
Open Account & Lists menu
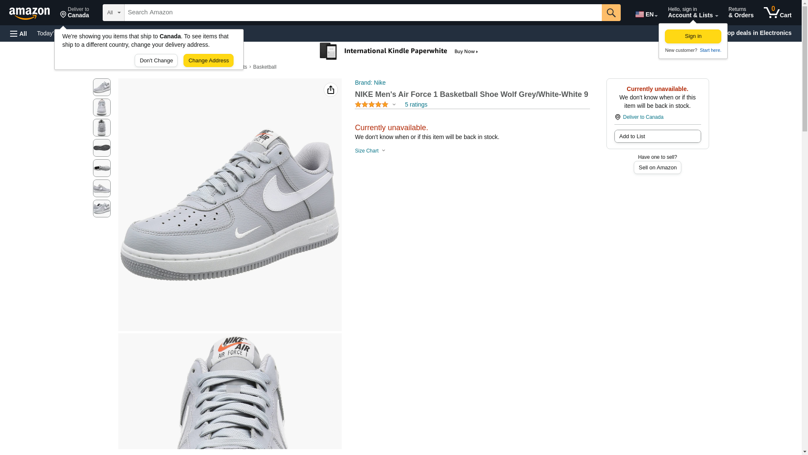pos(693,13)
